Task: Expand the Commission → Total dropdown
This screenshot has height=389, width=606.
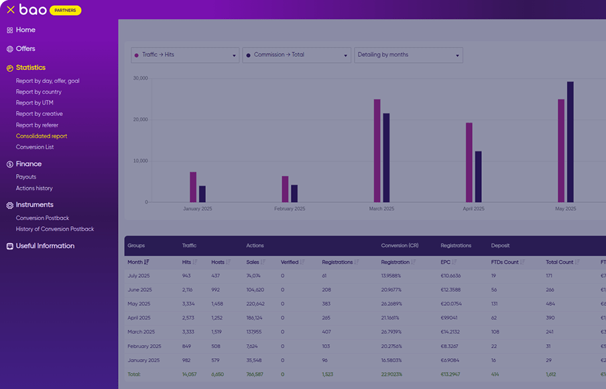Action: pos(296,55)
